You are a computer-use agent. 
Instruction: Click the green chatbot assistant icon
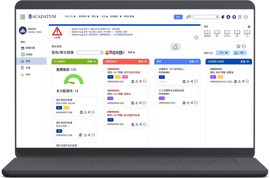click(x=175, y=47)
